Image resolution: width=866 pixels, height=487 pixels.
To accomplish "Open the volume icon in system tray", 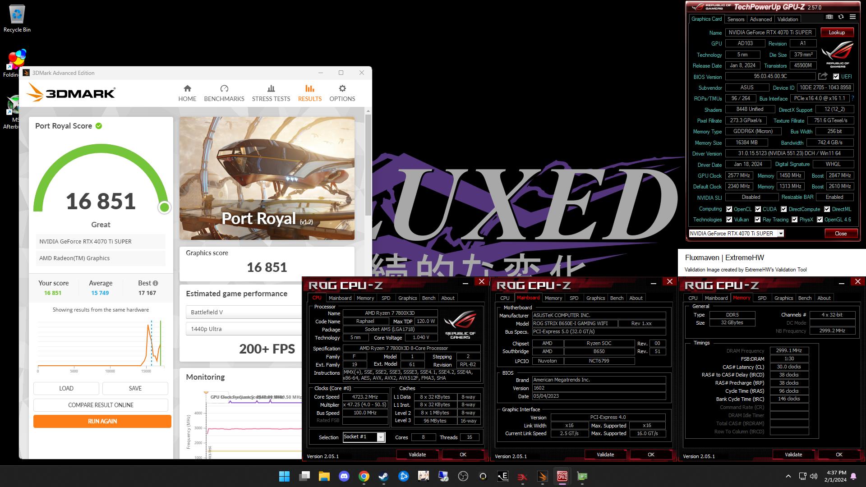I will click(x=814, y=476).
